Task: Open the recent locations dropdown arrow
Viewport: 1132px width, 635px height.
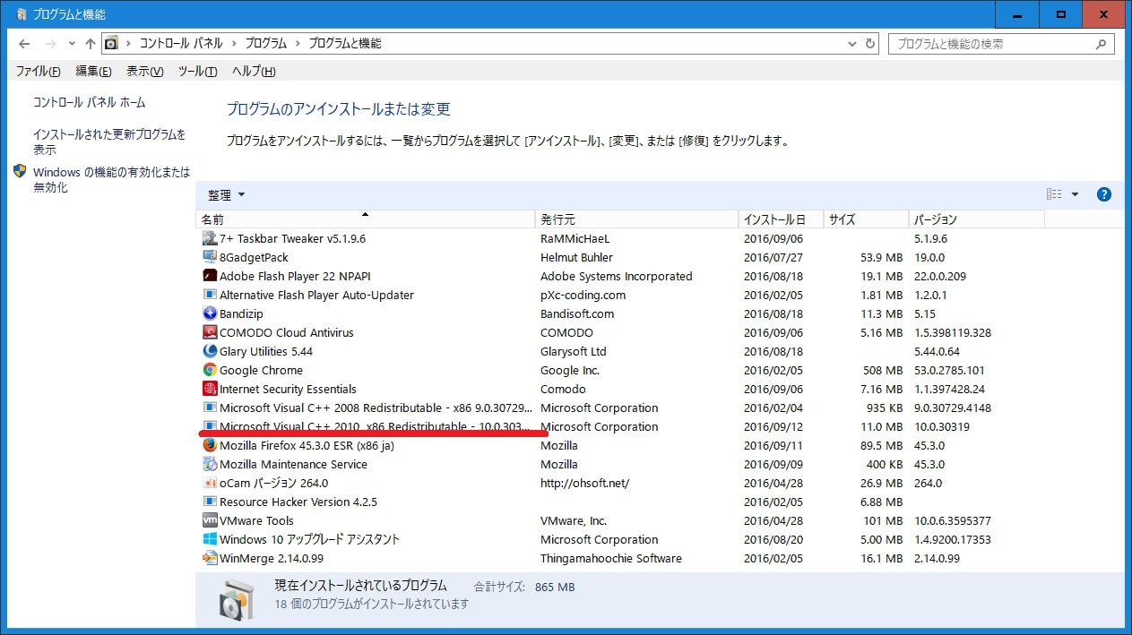Action: pyautogui.click(x=70, y=44)
